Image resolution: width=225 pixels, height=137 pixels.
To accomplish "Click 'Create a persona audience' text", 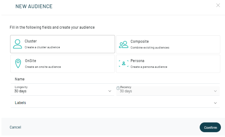I will coord(149,67).
